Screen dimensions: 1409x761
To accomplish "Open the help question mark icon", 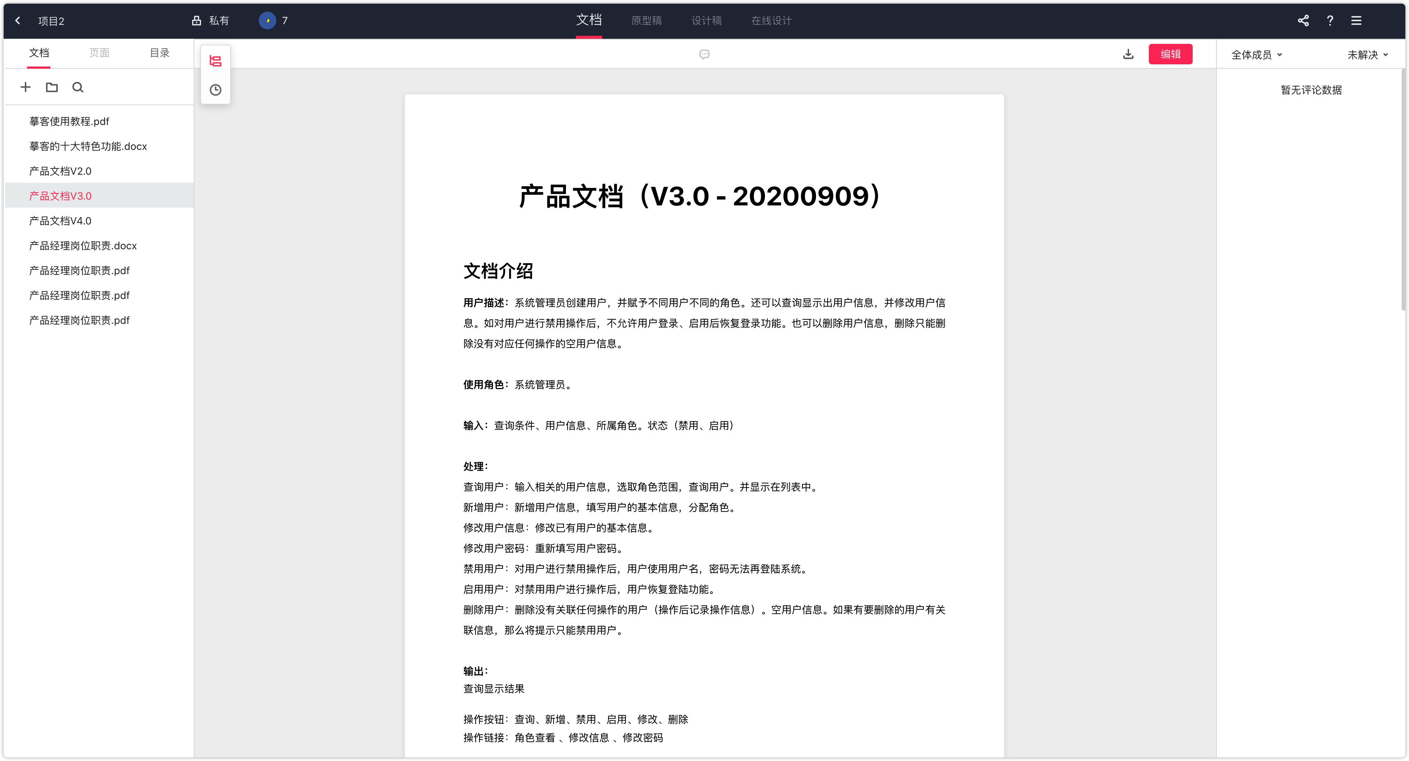I will tap(1330, 21).
